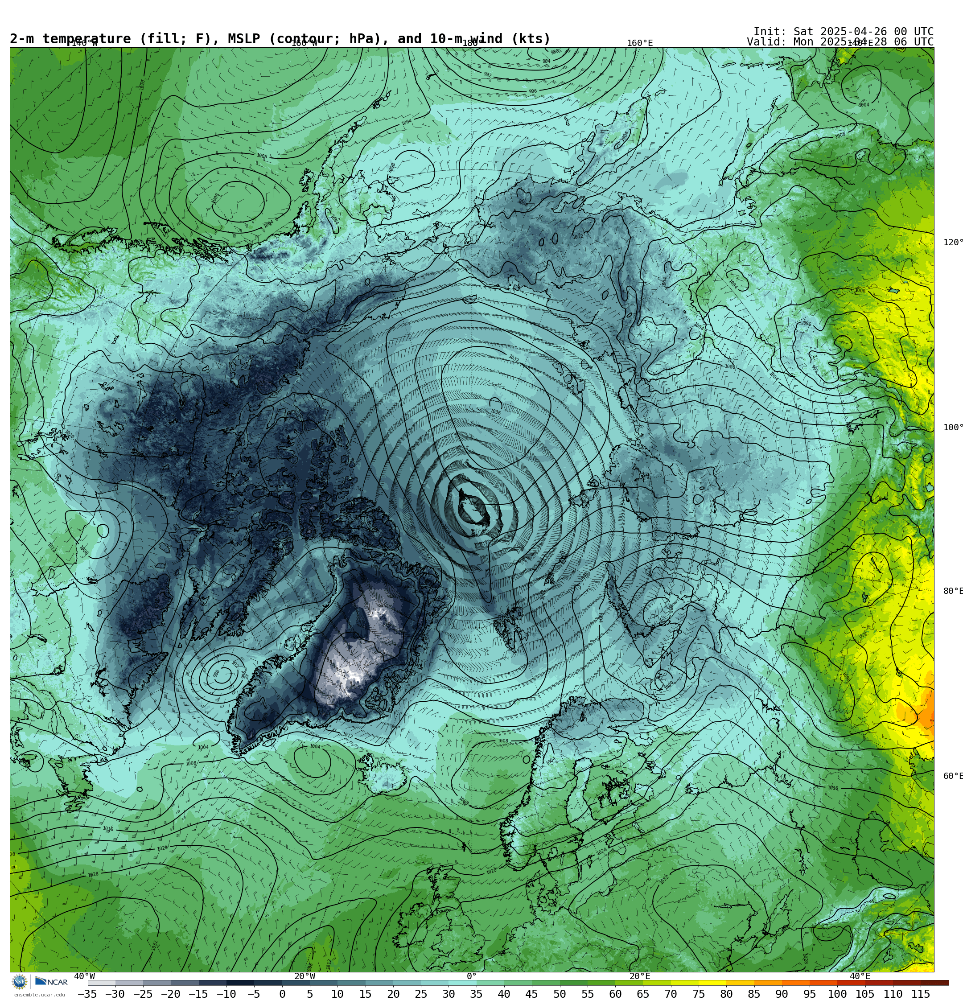
Task: Click the 'Valid: Mon 2025-04-28 06 UTC' text
Action: (x=840, y=42)
